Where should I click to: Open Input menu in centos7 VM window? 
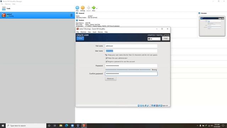pos(94,32)
